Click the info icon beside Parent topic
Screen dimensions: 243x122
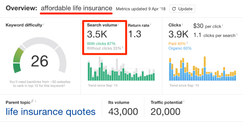[x=35, y=102]
